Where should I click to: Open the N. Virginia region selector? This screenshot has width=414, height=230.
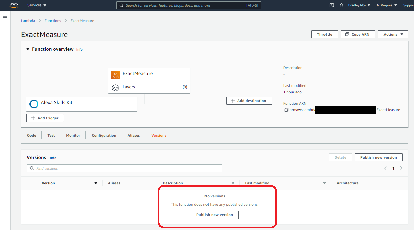(x=387, y=5)
